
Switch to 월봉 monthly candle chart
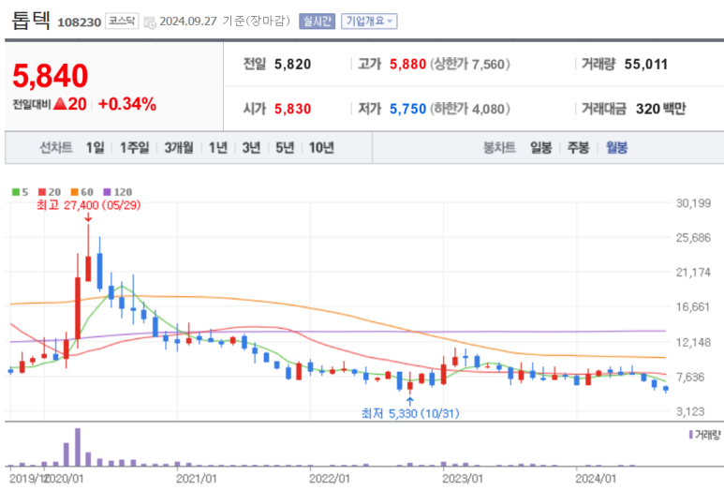coord(616,148)
